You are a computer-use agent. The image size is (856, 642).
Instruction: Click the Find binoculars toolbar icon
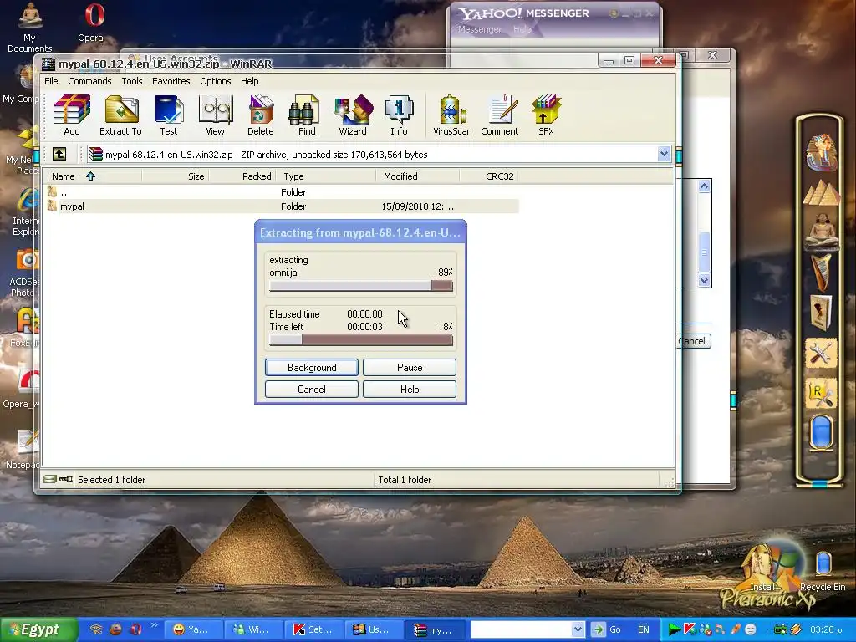click(306, 115)
